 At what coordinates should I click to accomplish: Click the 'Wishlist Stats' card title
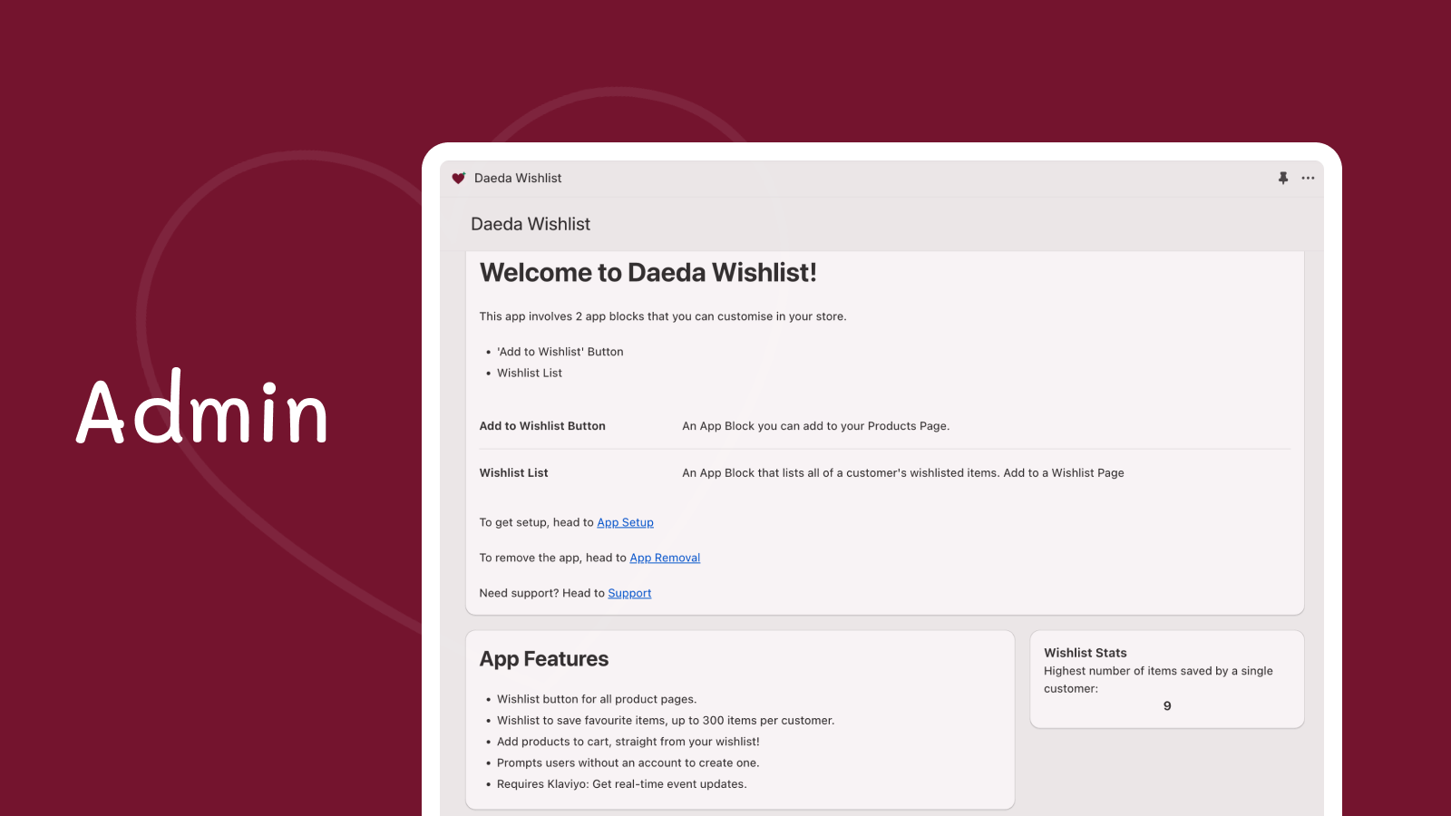(x=1085, y=653)
